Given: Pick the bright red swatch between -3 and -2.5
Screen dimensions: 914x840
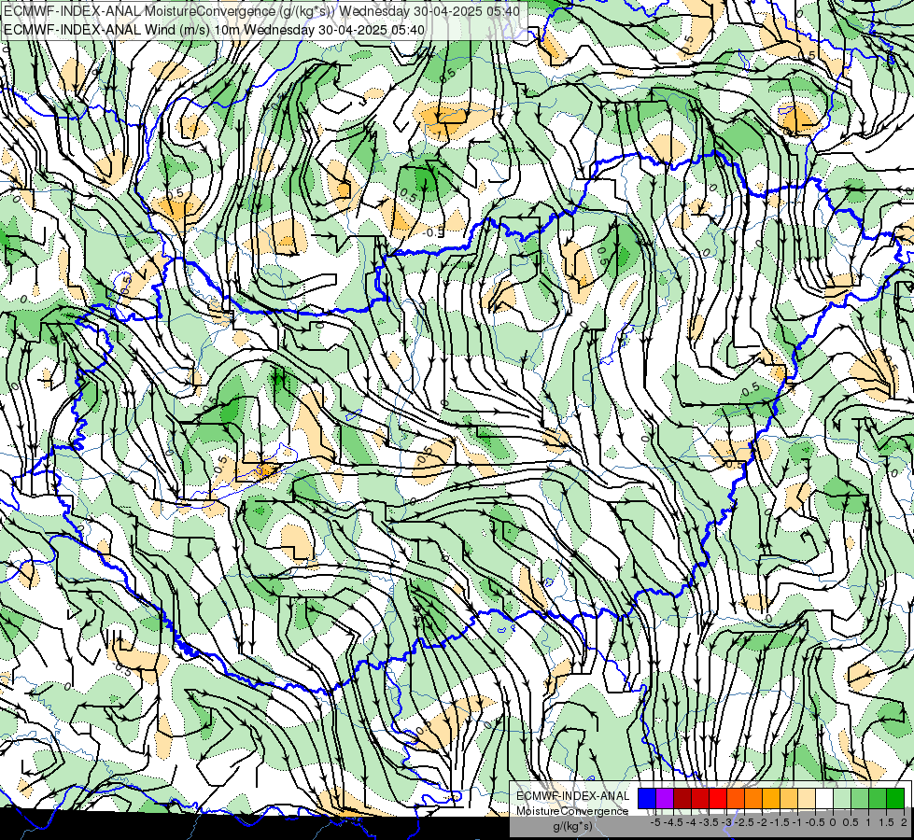Looking at the screenshot, I should point(718,798).
